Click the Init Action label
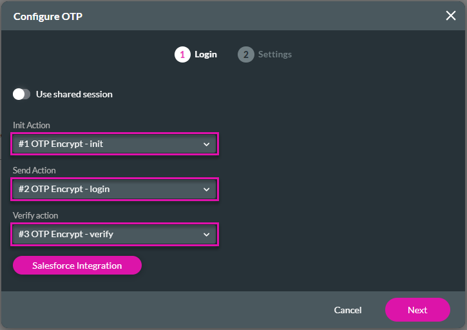This screenshot has width=467, height=330. (32, 125)
